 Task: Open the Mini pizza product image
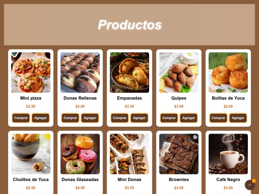[31, 73]
